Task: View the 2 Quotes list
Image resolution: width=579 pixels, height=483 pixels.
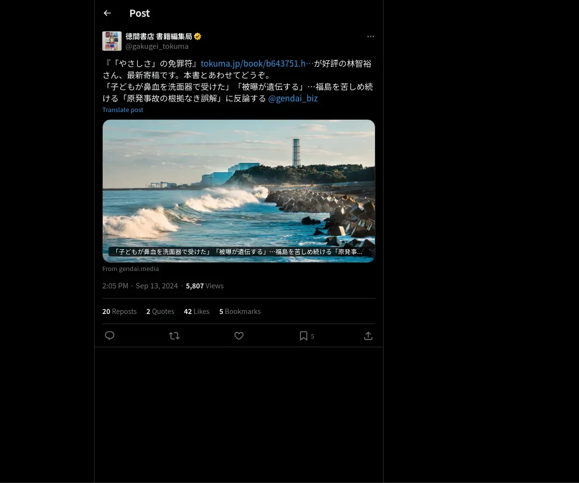Action: pos(160,311)
